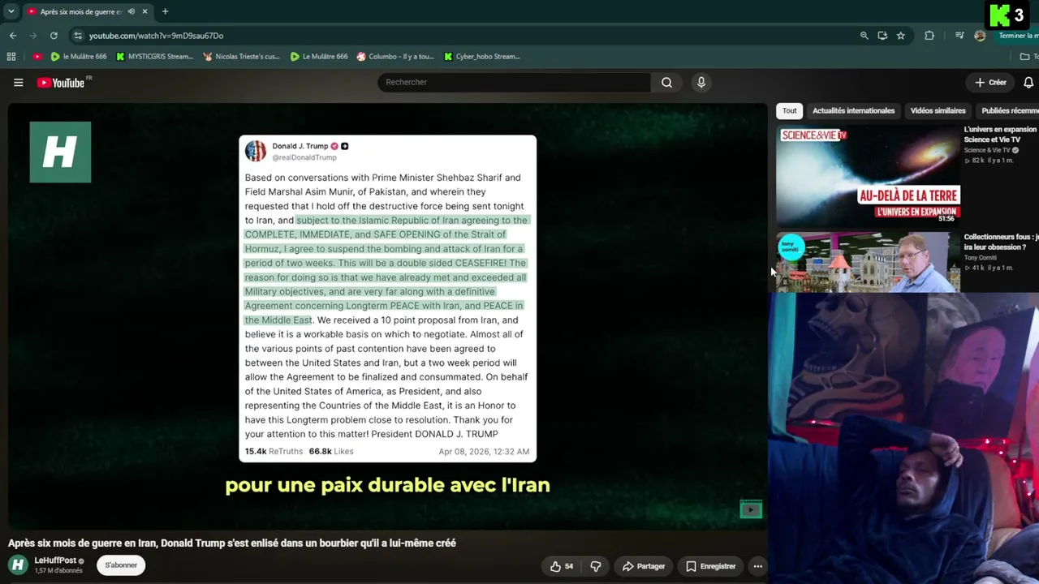1039x584 pixels.
Task: Open the apps grid in bookmarks bar
Action: click(x=11, y=57)
